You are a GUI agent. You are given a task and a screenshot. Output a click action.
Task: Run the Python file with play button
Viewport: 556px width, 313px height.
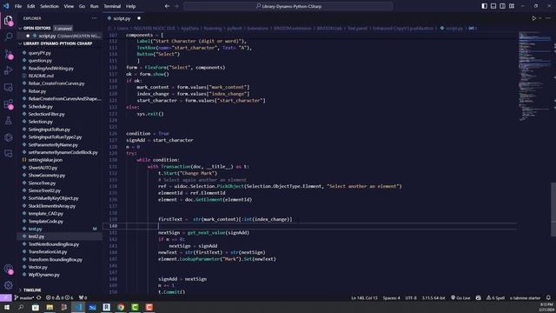coord(533,18)
